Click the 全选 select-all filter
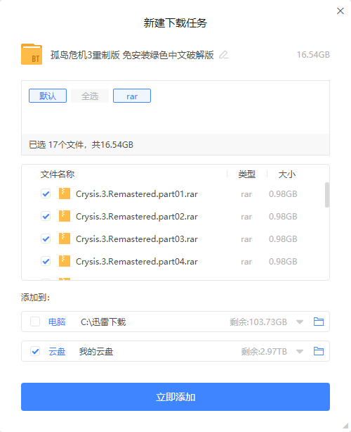Screen dimensions: 351x432 [90, 96]
